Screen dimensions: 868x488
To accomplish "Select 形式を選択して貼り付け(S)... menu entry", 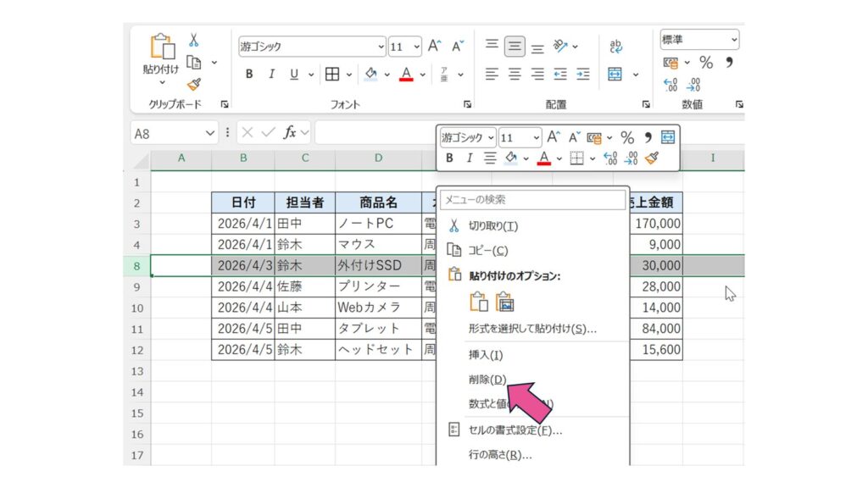I will tap(532, 329).
